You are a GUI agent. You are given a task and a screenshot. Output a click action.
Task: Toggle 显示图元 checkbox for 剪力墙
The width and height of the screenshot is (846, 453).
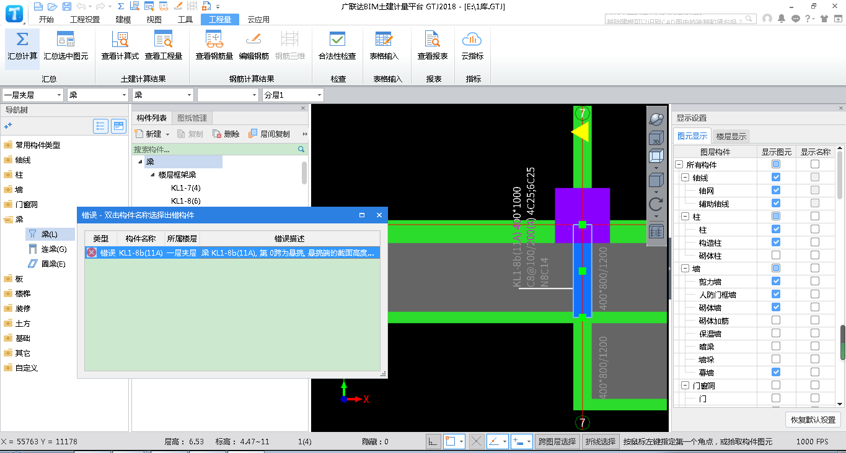pyautogui.click(x=776, y=281)
